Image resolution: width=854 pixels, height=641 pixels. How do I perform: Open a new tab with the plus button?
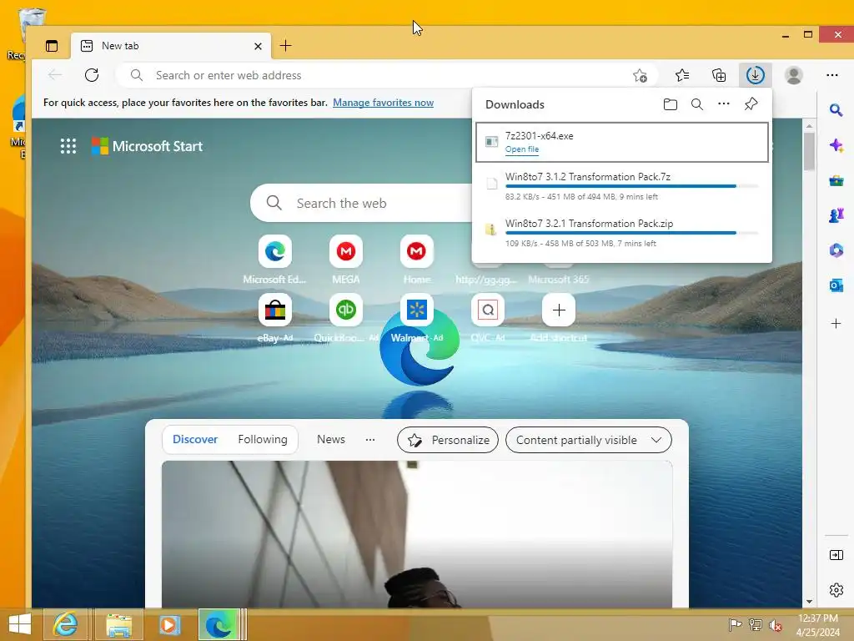[285, 46]
